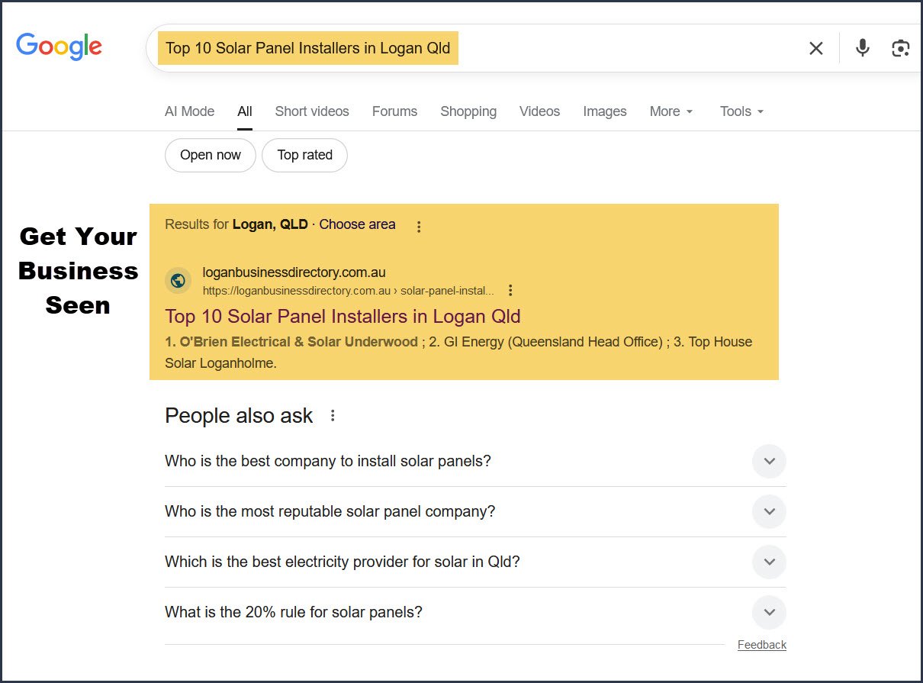
Task: Switch to the AI Mode tab
Action: (x=189, y=111)
